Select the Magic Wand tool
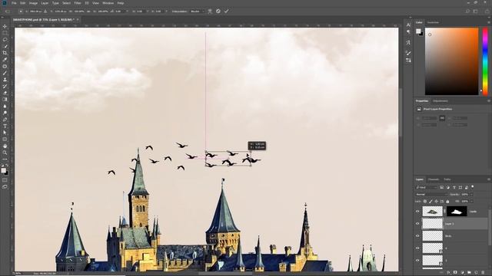Image resolution: width=492 pixels, height=276 pixels. click(x=5, y=46)
